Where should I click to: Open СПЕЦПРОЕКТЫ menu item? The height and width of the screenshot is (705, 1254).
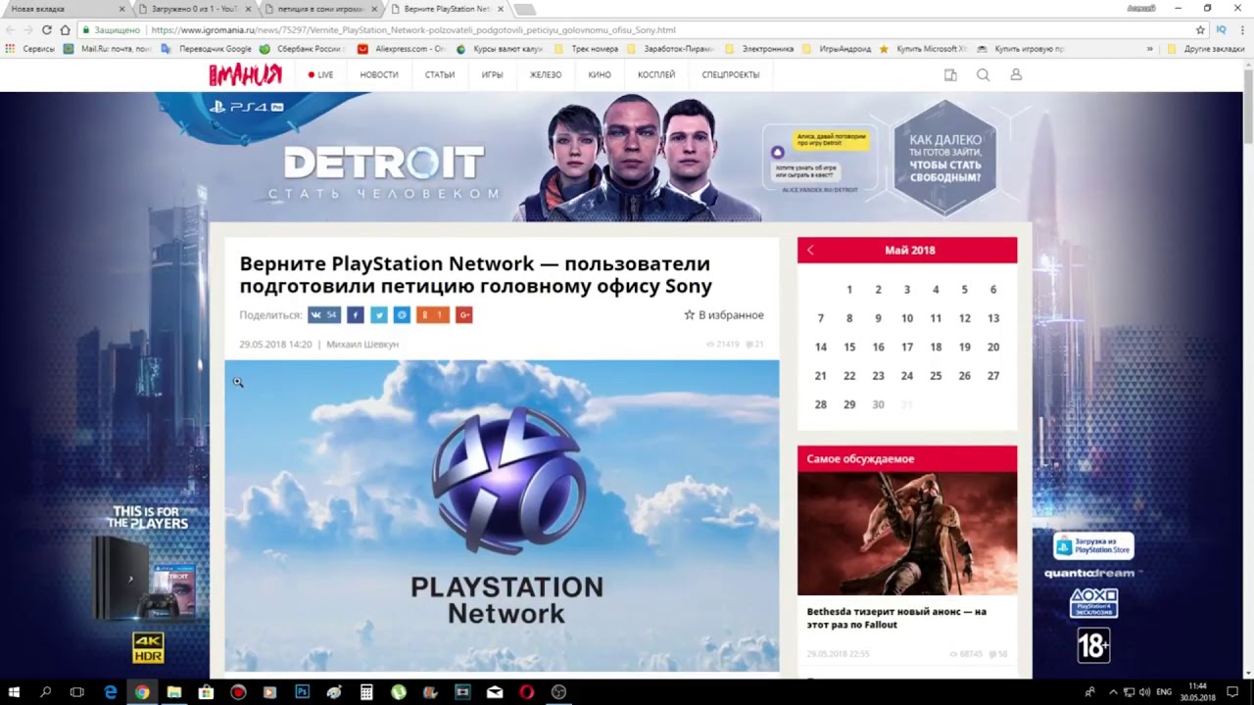point(731,74)
